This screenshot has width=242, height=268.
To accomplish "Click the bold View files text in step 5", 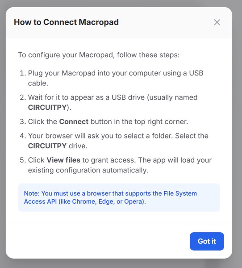I will point(63,160).
